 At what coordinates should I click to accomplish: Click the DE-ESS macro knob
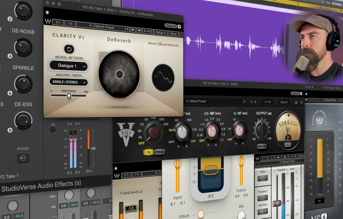[23, 120]
